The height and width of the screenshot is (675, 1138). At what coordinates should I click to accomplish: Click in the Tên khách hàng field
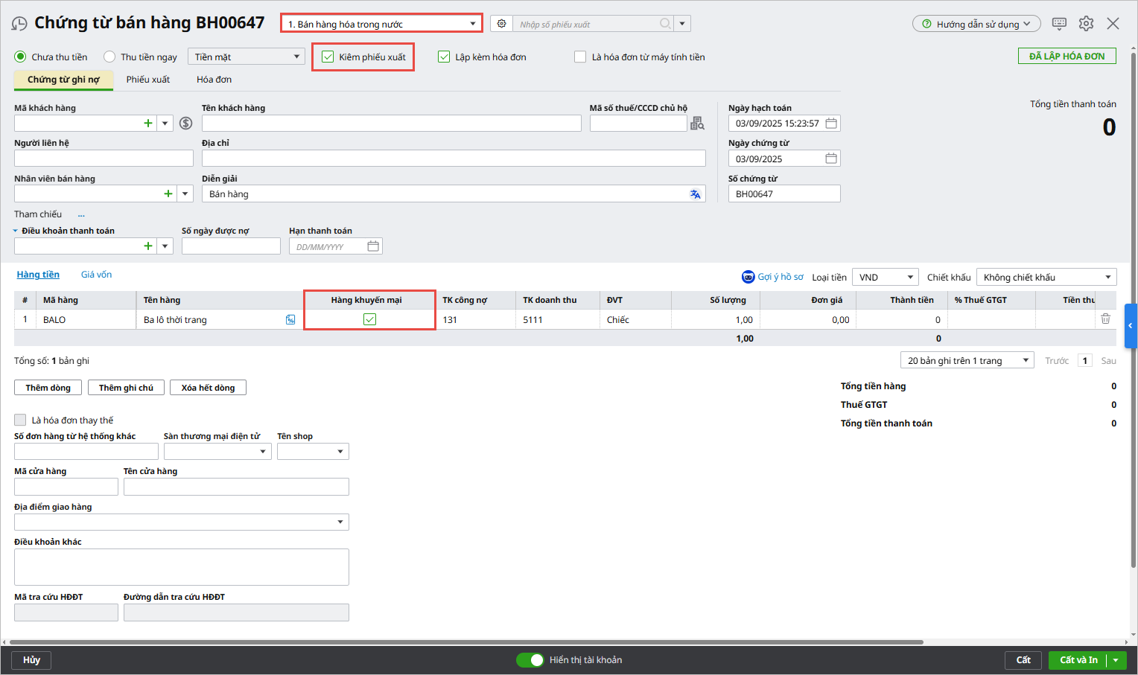(x=391, y=124)
